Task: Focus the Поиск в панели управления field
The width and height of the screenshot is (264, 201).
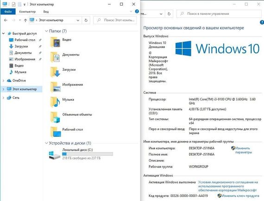Action: tap(219, 14)
